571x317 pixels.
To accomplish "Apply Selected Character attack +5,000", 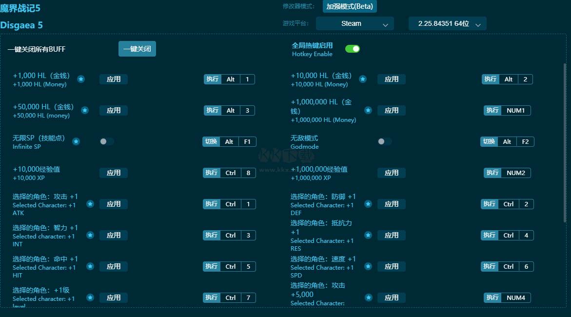I will click(392, 297).
